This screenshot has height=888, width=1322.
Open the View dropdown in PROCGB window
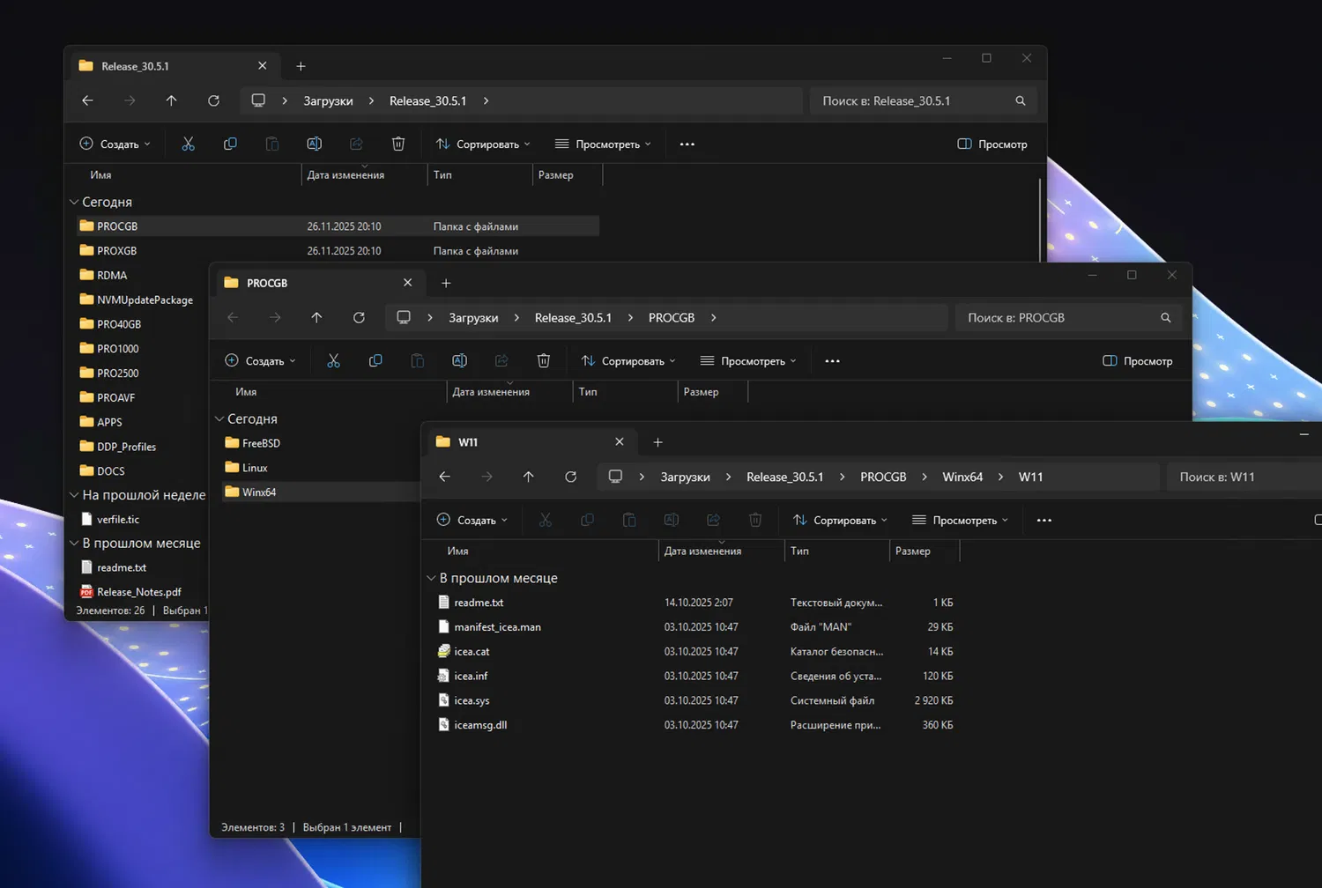click(x=748, y=361)
